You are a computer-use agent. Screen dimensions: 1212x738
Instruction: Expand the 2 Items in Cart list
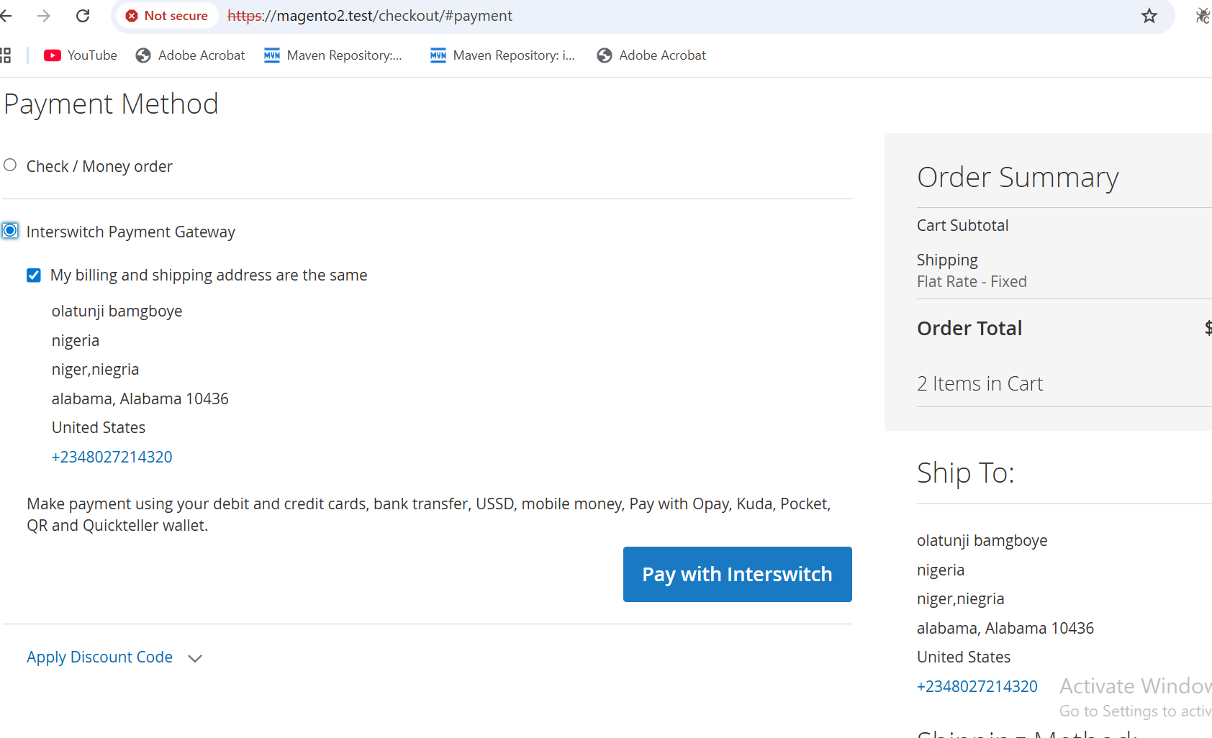980,384
